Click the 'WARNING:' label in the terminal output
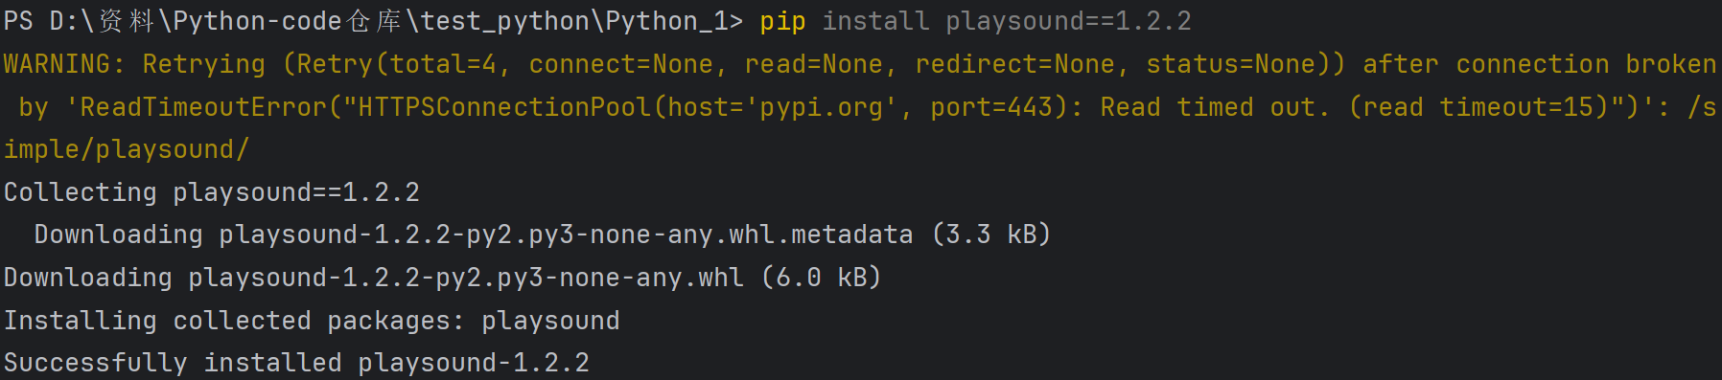 64,64
